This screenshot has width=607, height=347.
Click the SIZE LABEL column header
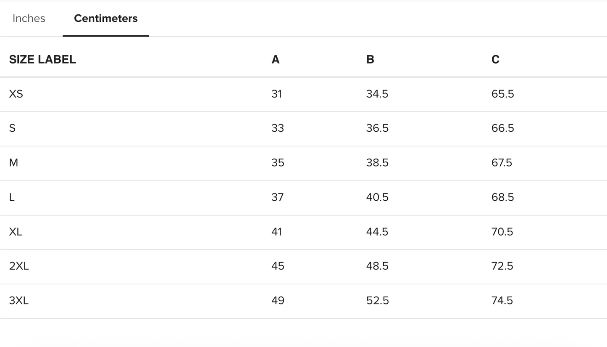[x=42, y=60]
